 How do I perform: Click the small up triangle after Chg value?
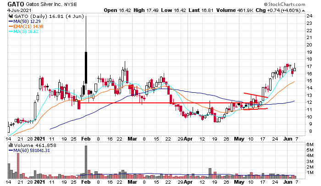click(303, 11)
